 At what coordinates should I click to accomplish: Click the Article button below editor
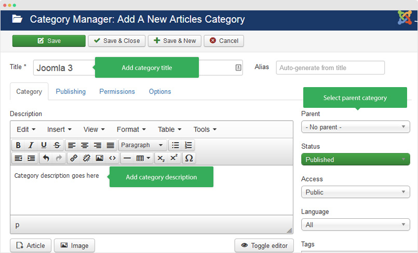(31, 246)
